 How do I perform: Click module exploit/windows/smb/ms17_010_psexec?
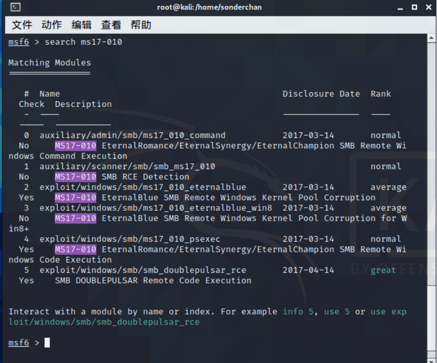point(129,239)
